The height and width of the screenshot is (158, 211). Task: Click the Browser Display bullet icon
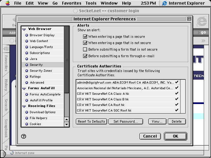27,35
